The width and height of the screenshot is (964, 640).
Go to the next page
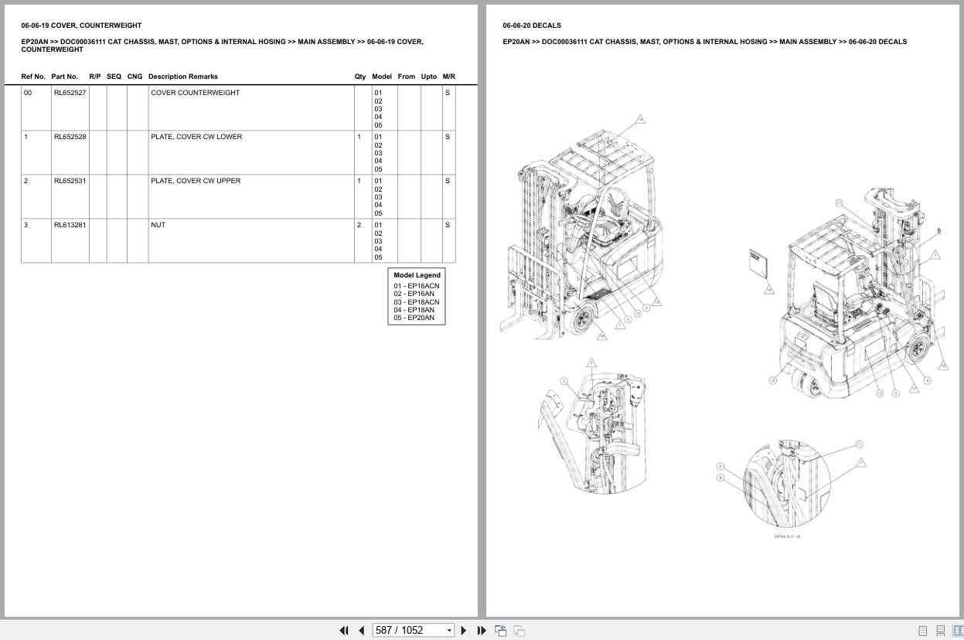tap(464, 631)
